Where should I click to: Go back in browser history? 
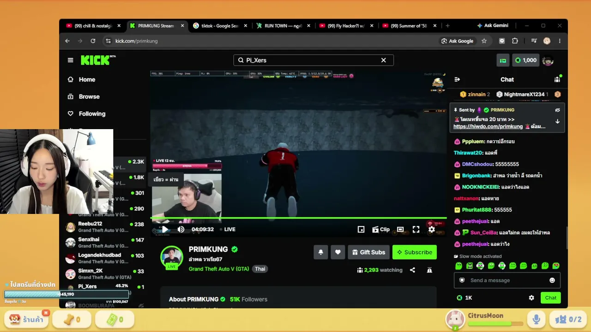(x=67, y=41)
